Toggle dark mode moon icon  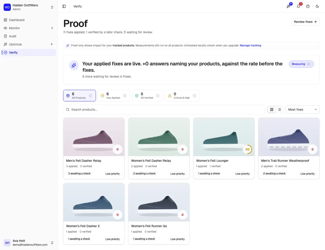pos(317,6)
